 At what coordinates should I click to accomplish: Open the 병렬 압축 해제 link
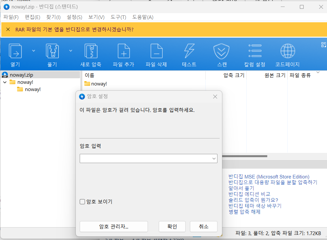tap(244, 212)
